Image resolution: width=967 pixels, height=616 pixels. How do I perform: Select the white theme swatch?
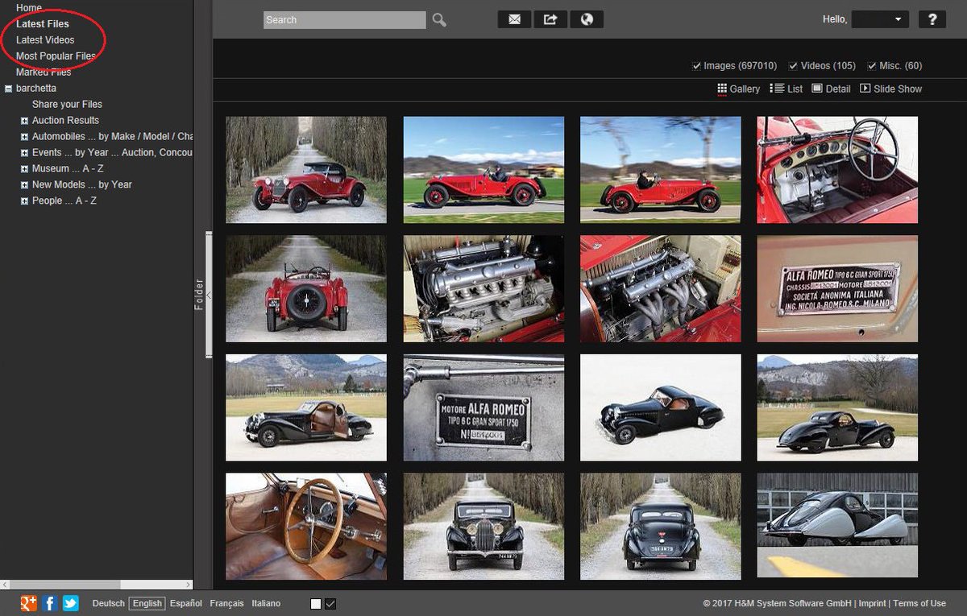(x=316, y=604)
